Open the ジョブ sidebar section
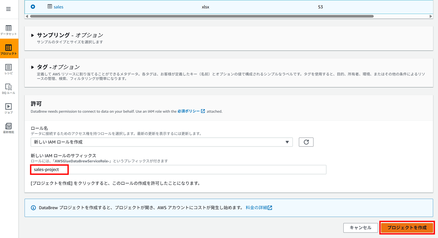This screenshot has height=238, width=438. 9,109
